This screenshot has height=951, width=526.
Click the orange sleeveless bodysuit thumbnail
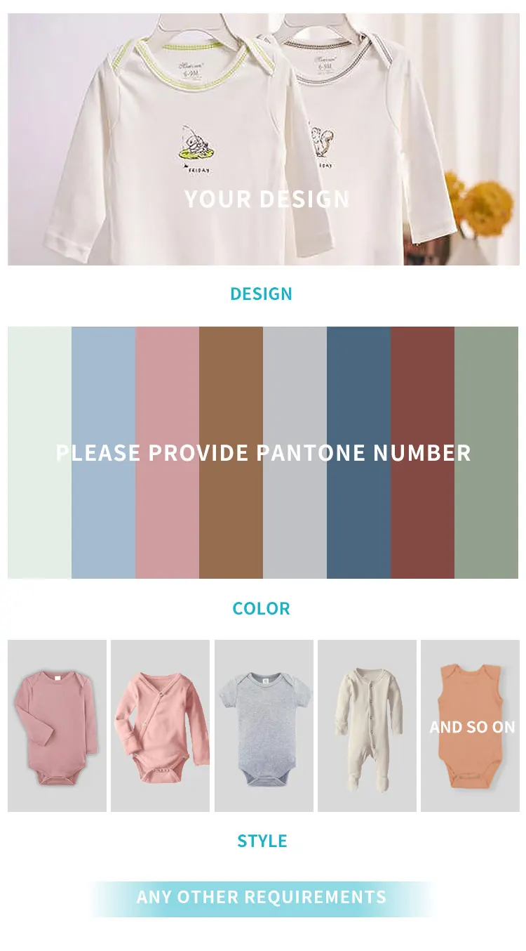(470, 726)
